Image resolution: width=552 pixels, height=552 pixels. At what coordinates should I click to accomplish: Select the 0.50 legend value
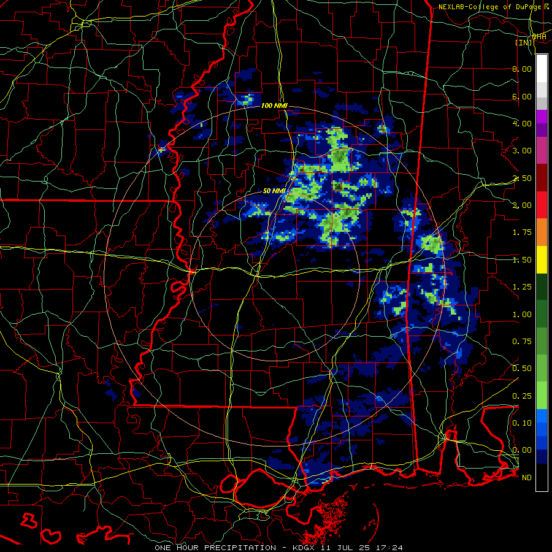pyautogui.click(x=522, y=369)
